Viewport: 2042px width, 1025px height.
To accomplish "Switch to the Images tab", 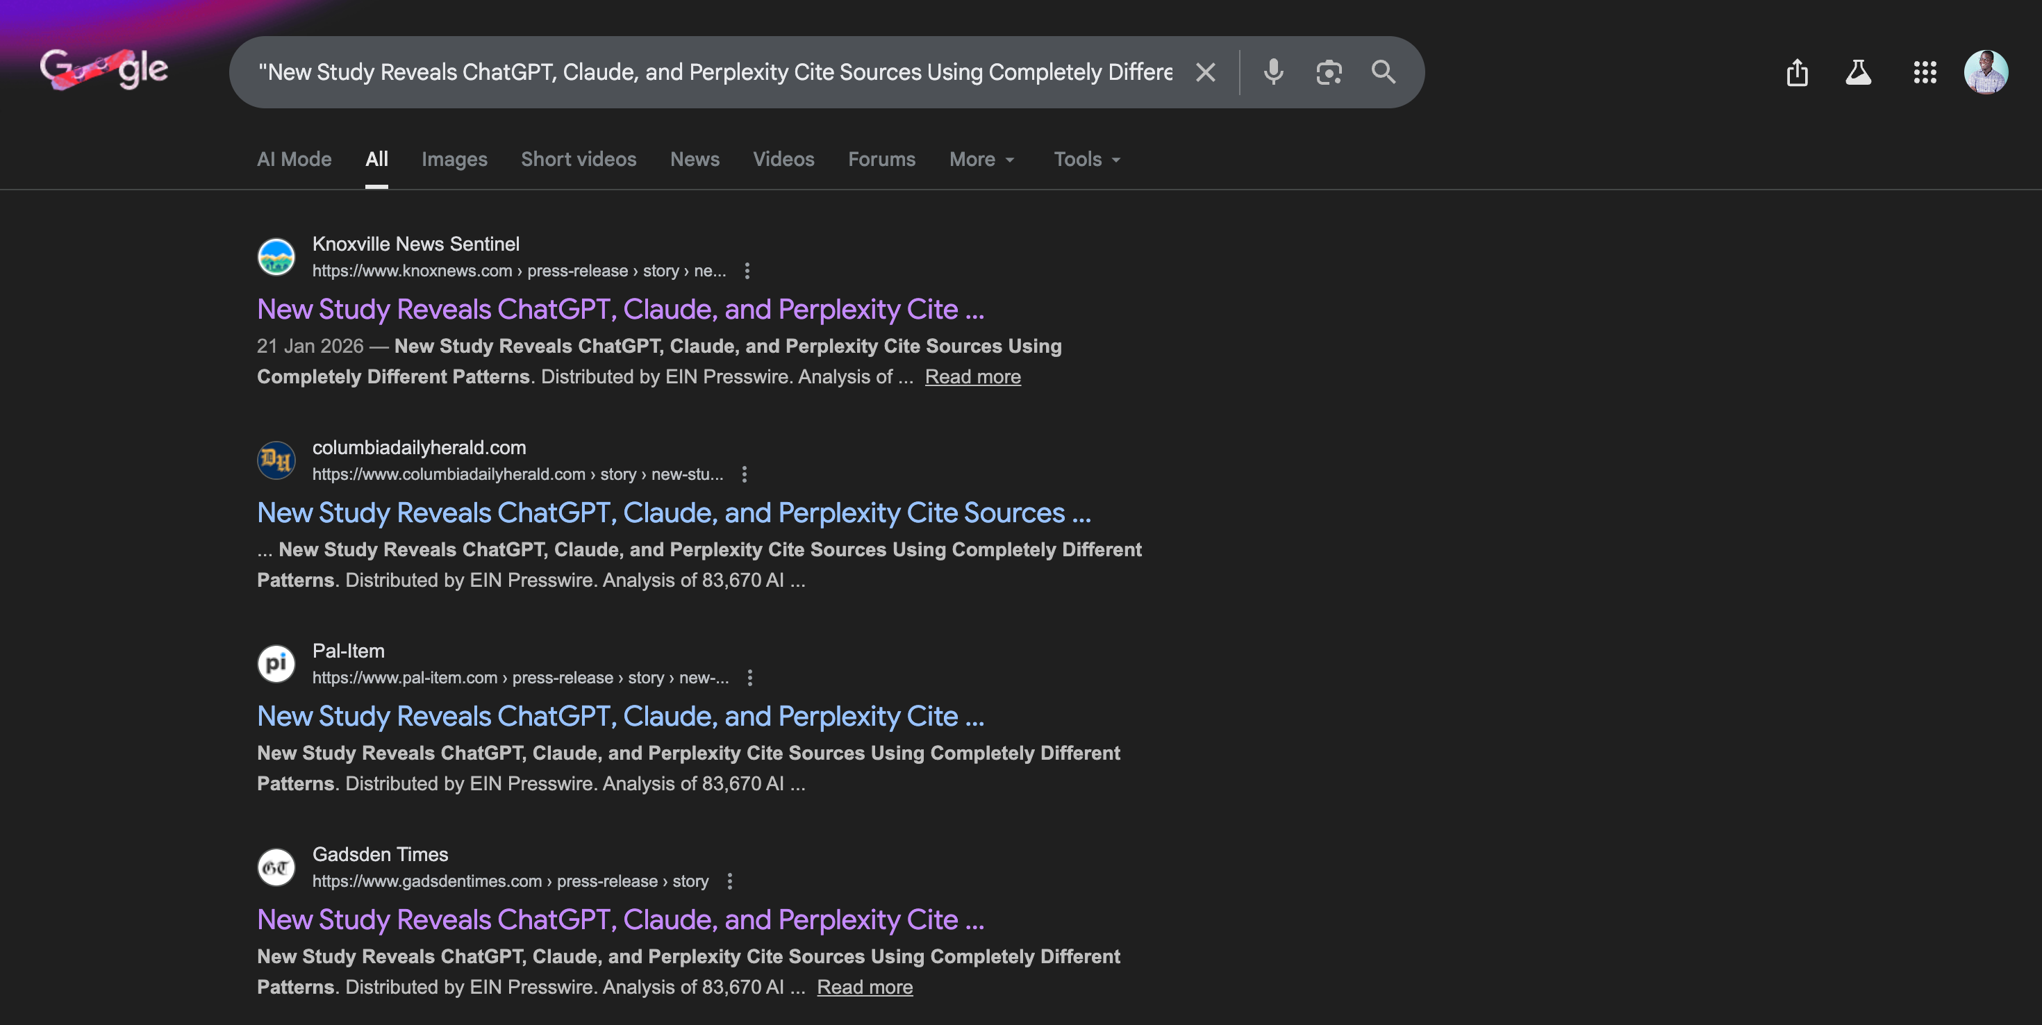I will pyautogui.click(x=454, y=159).
